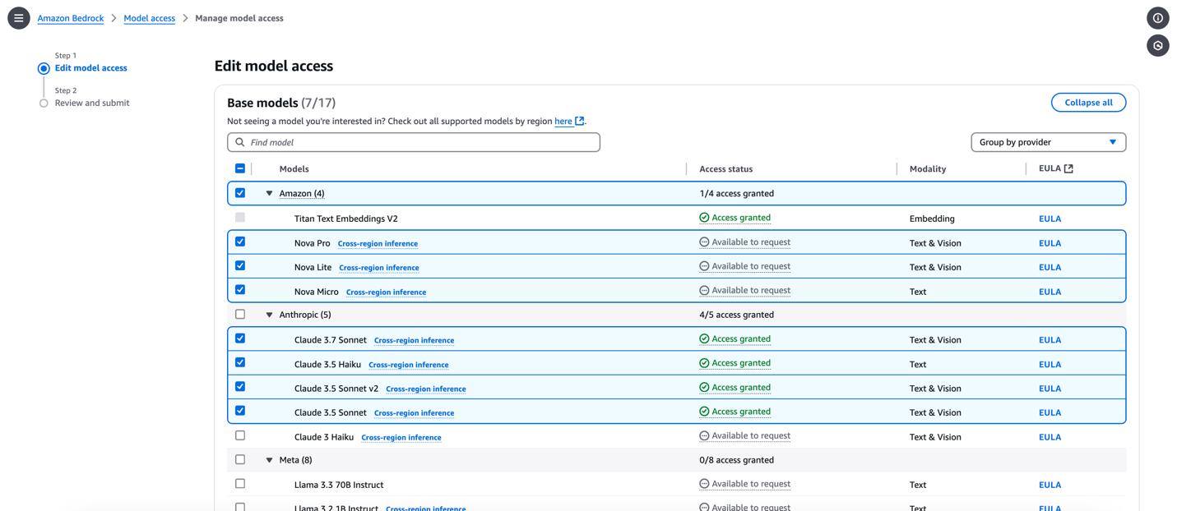1177x511 pixels.
Task: Open EULA link for Nova Pro
Action: (1050, 243)
